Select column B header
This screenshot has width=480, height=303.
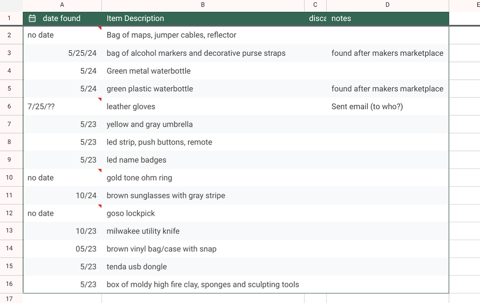click(202, 5)
